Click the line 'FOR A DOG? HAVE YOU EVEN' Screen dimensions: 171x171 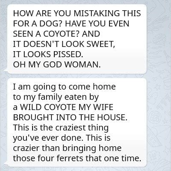point(71,23)
